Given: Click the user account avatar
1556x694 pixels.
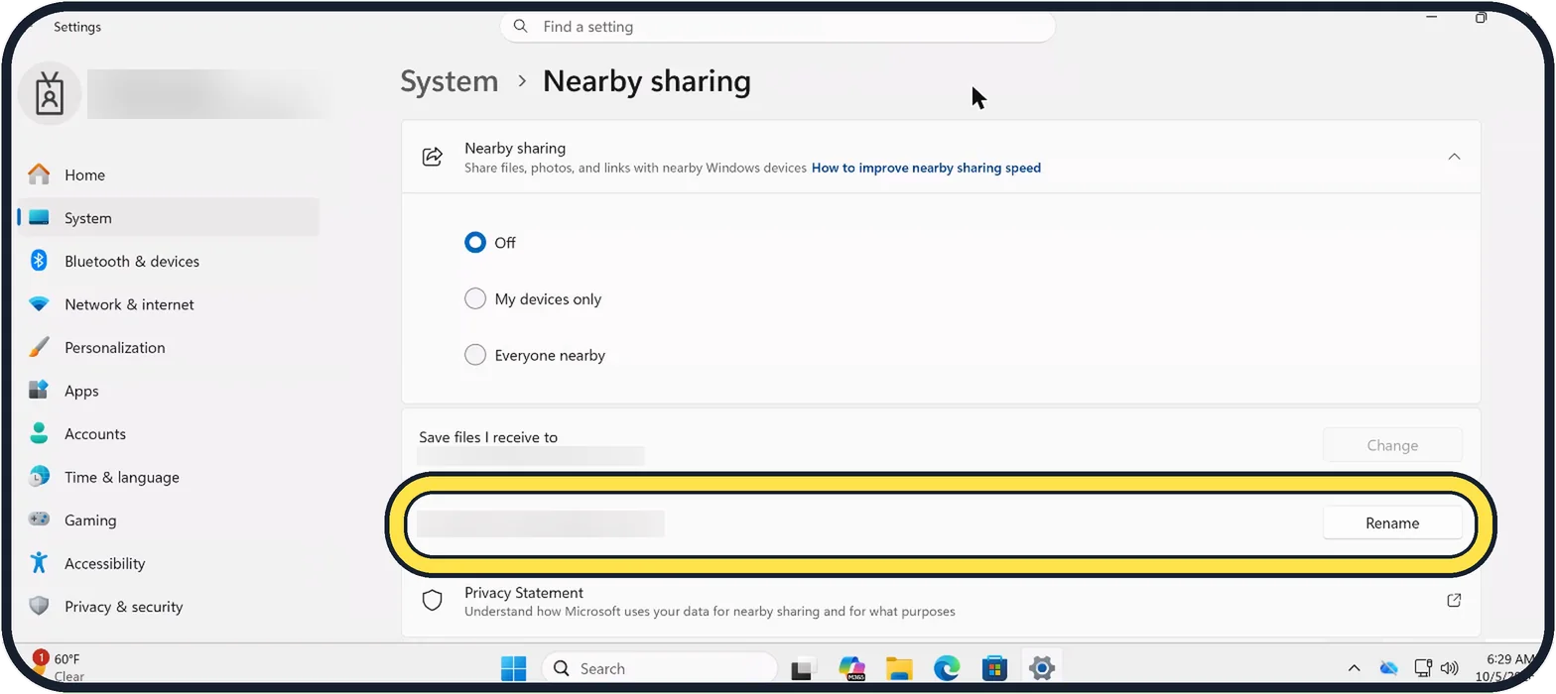Looking at the screenshot, I should click(x=50, y=94).
